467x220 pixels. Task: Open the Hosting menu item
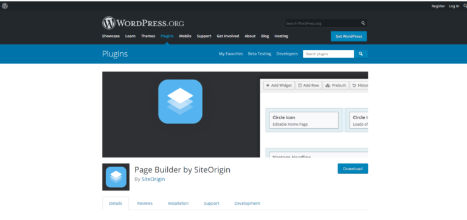[x=281, y=36]
